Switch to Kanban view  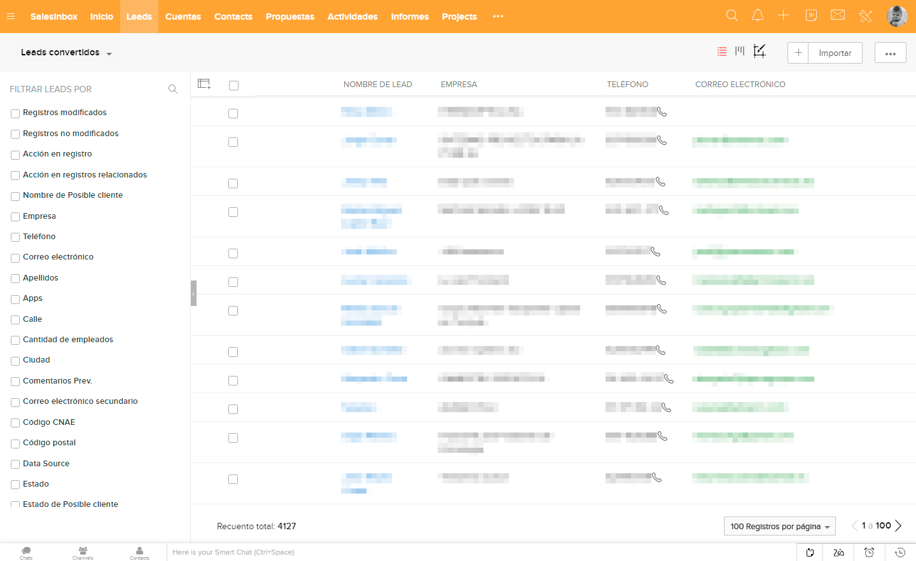coord(740,52)
